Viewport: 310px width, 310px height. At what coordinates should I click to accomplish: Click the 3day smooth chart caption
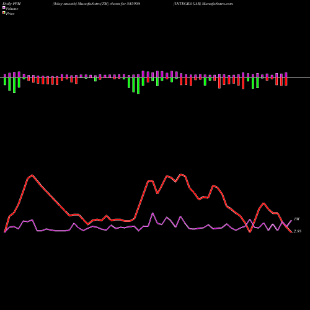click(96, 4)
